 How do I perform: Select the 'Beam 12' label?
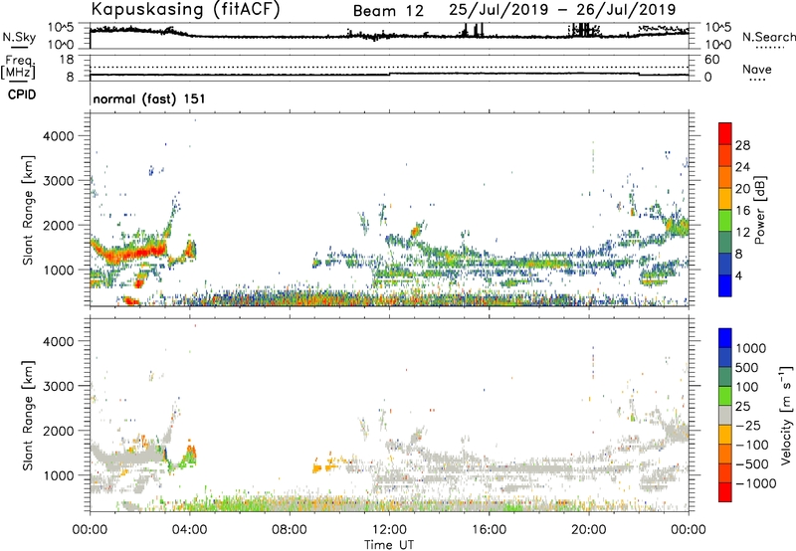(x=388, y=11)
